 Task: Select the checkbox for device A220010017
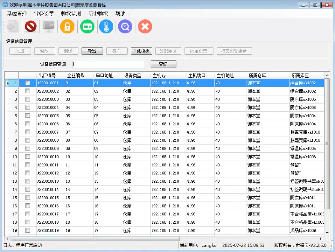[x=28, y=214]
